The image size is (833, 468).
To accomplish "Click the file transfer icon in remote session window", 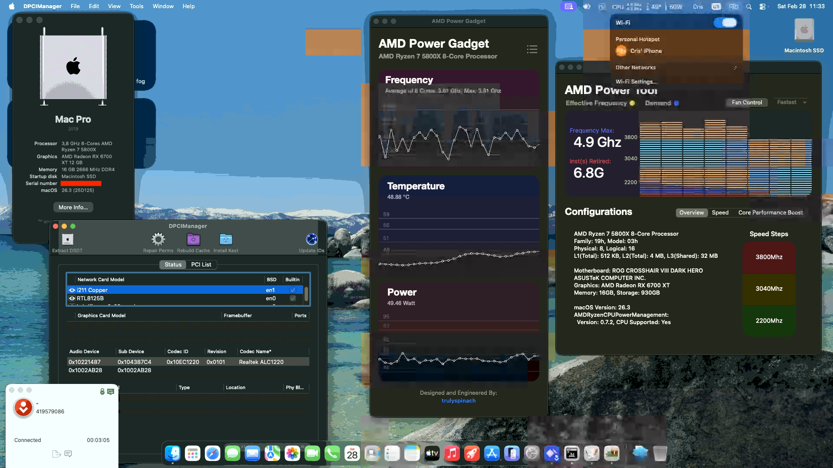I will 56,454.
